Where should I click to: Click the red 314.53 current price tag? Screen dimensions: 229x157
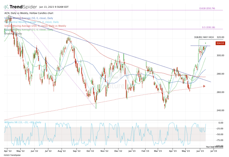[x=220, y=43]
